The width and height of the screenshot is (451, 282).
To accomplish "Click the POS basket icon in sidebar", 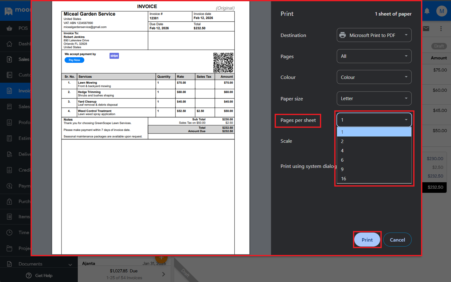I will [9, 28].
